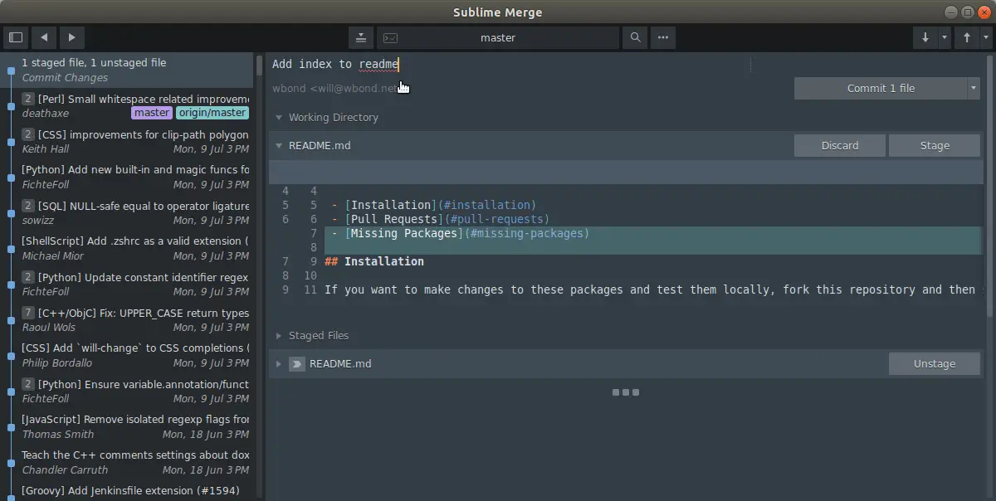
Task: Open the three-dot more options icon
Action: point(662,37)
